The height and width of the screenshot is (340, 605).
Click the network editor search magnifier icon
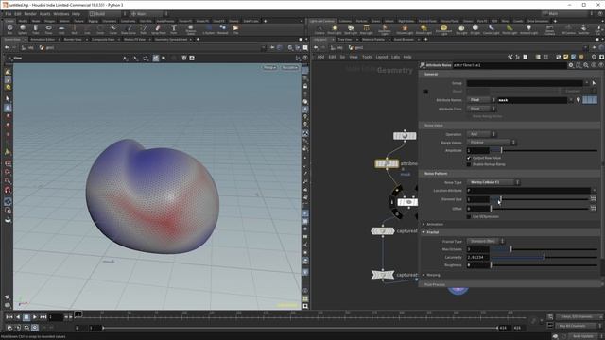pos(594,57)
